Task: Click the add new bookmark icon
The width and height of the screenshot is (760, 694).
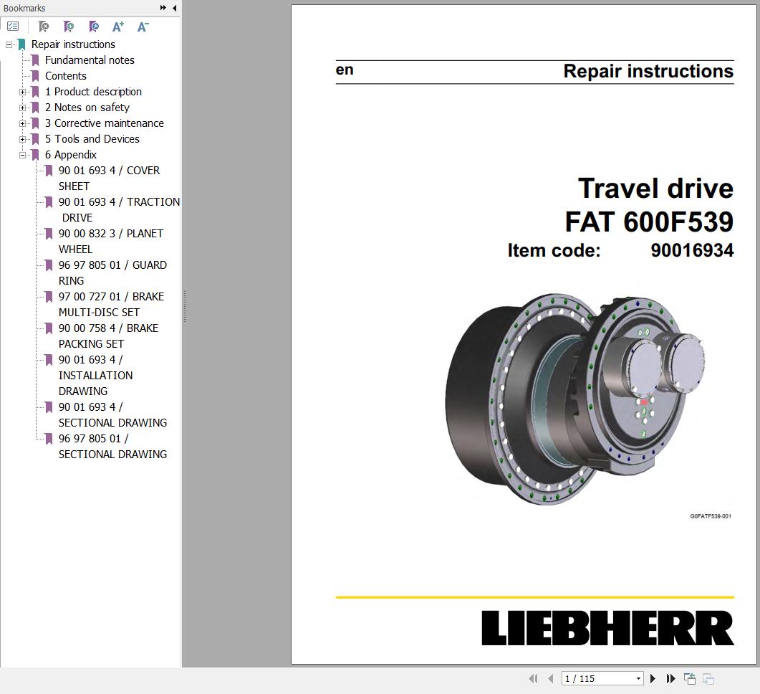Action: click(x=69, y=27)
